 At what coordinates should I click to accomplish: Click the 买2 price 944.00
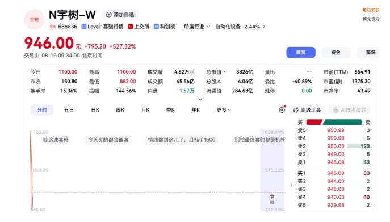coord(336,181)
